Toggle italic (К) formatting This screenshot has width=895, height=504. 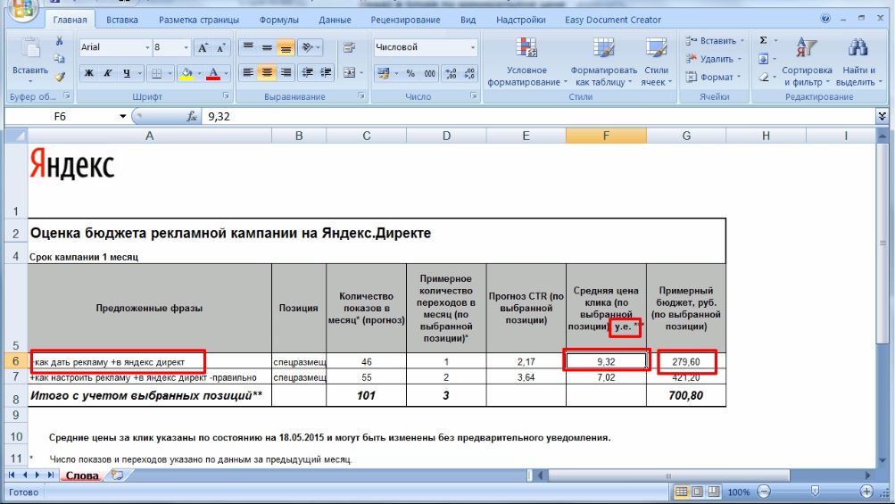(109, 73)
